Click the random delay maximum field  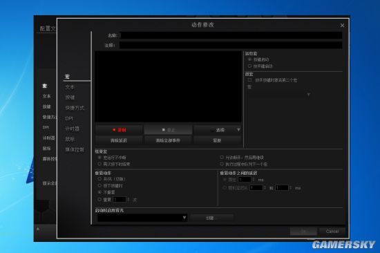click(x=282, y=188)
